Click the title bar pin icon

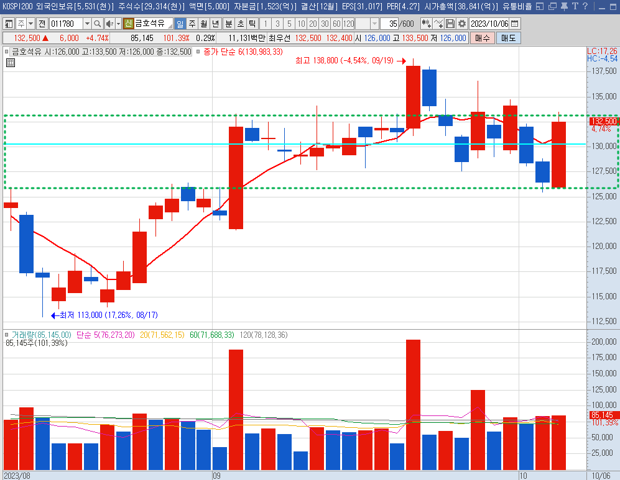pos(564,6)
